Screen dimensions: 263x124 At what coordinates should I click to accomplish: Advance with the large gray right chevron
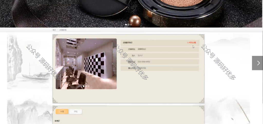pyautogui.click(x=257, y=63)
